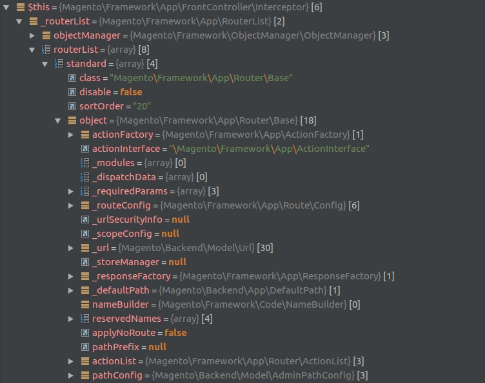Collapse the standard array arrow

[x=45, y=64]
